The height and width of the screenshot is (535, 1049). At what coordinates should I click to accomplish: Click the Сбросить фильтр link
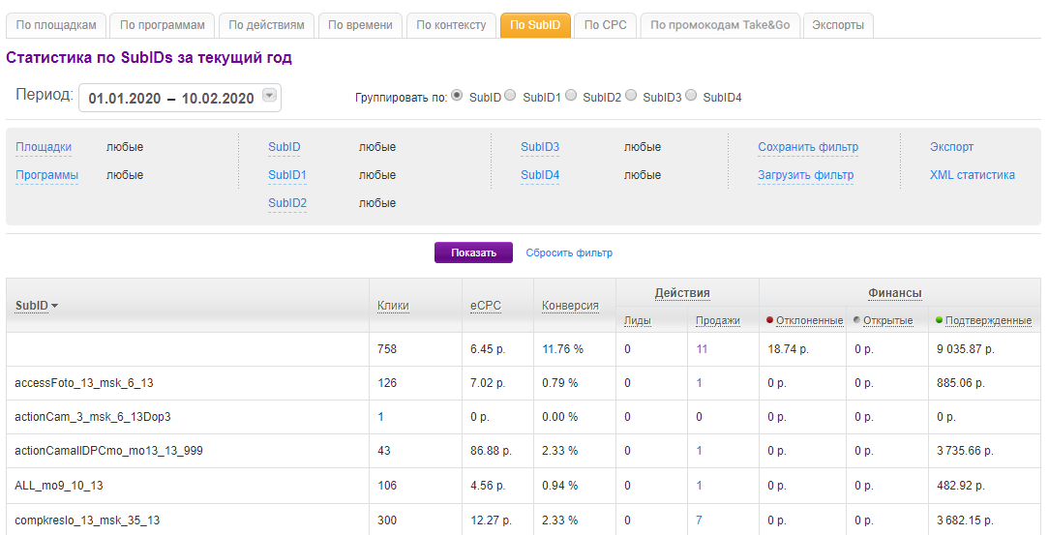(569, 253)
